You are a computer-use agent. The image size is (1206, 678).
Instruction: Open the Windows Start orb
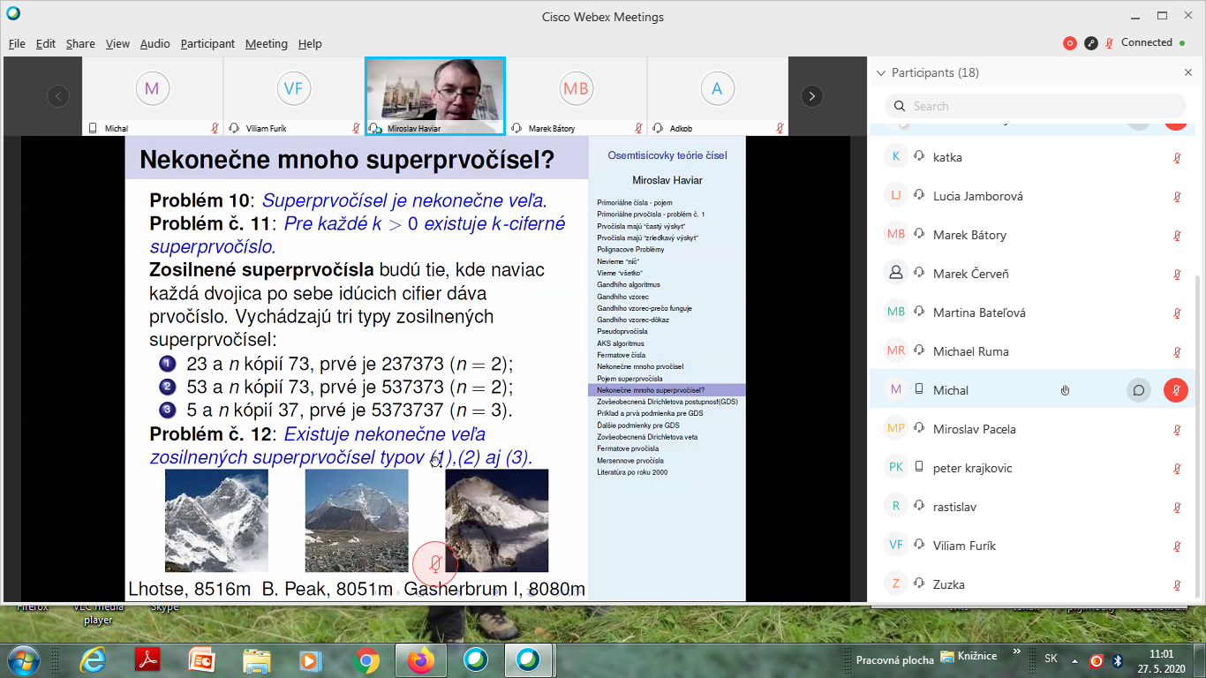coord(22,659)
